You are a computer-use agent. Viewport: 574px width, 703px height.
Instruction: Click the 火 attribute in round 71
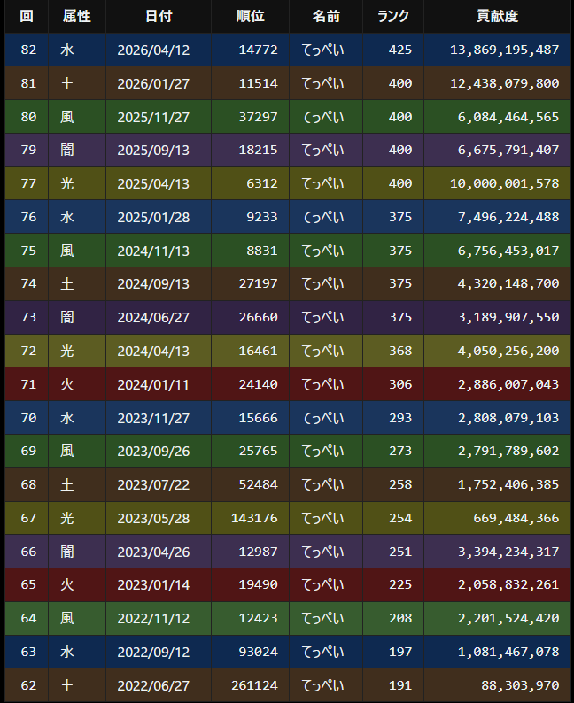[x=67, y=384]
